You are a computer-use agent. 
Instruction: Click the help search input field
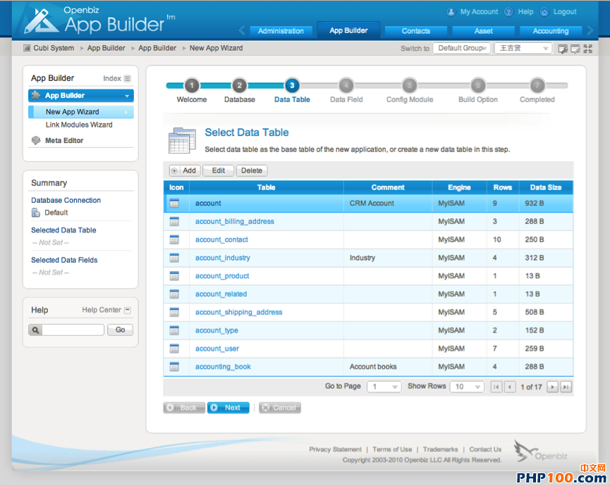(x=73, y=330)
